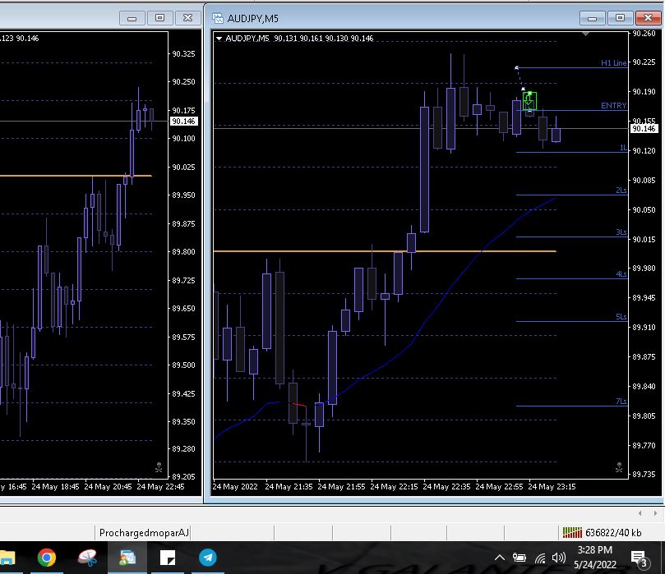This screenshot has width=665, height=574.
Task: Open the Snipping Tool from taskbar
Action: coord(87,557)
